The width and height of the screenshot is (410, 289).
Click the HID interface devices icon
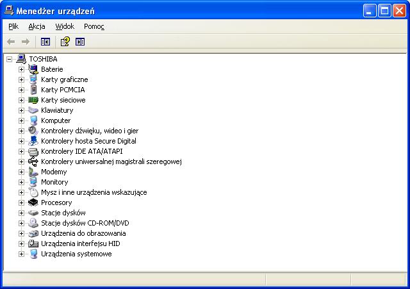click(33, 244)
